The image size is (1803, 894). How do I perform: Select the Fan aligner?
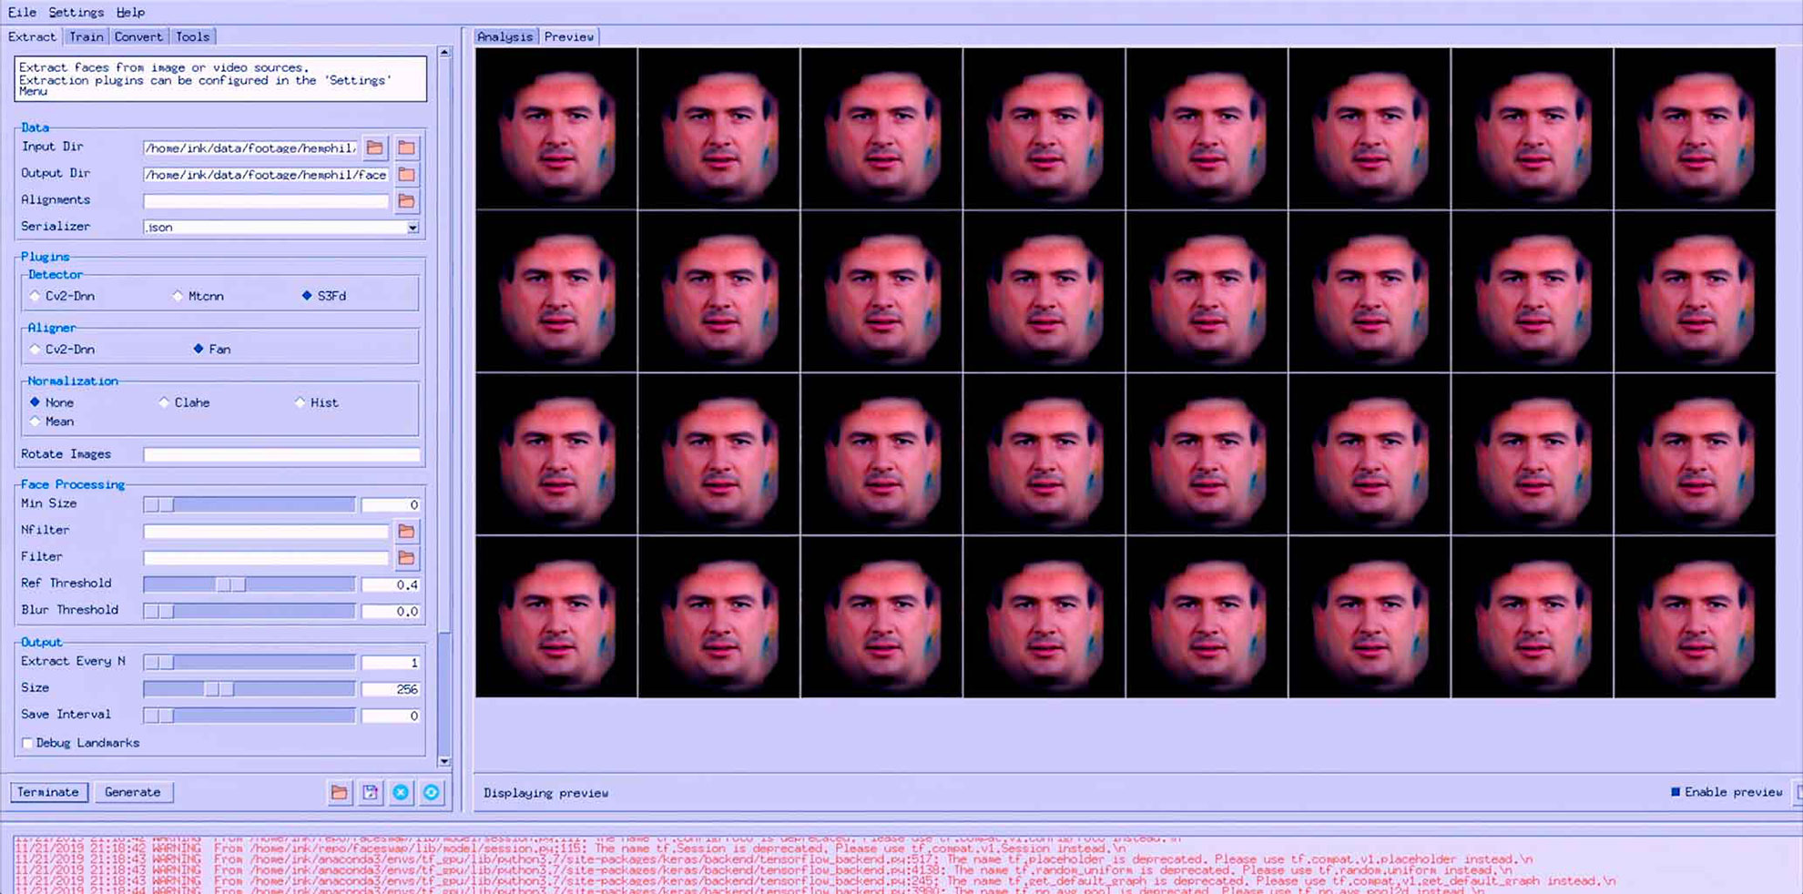[x=211, y=350]
